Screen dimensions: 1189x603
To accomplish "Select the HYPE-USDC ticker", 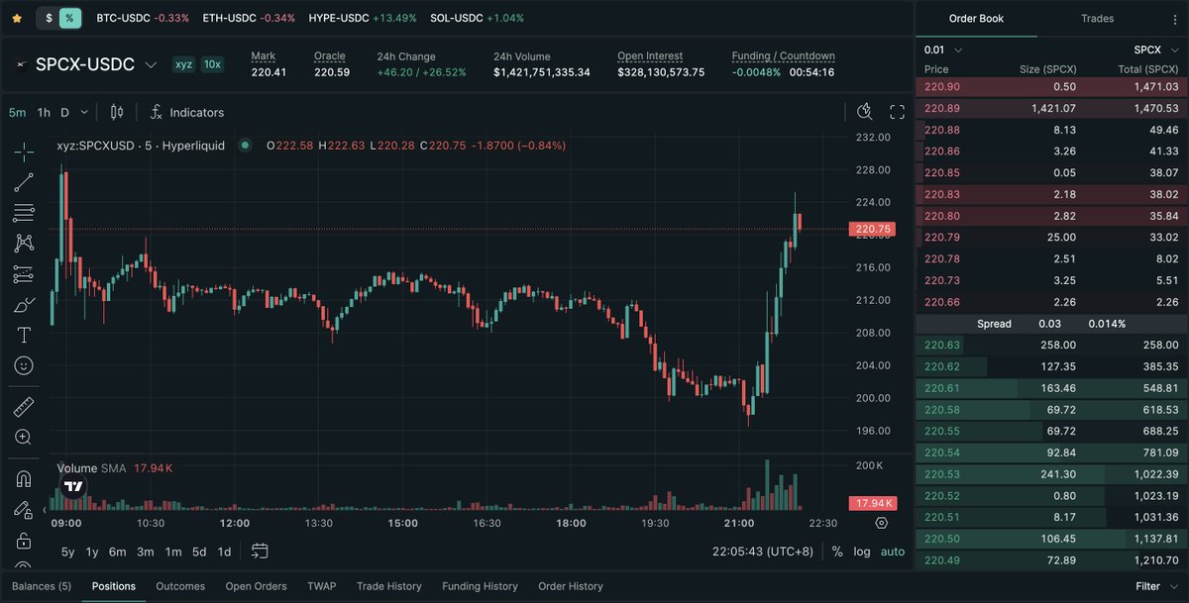I will point(363,18).
